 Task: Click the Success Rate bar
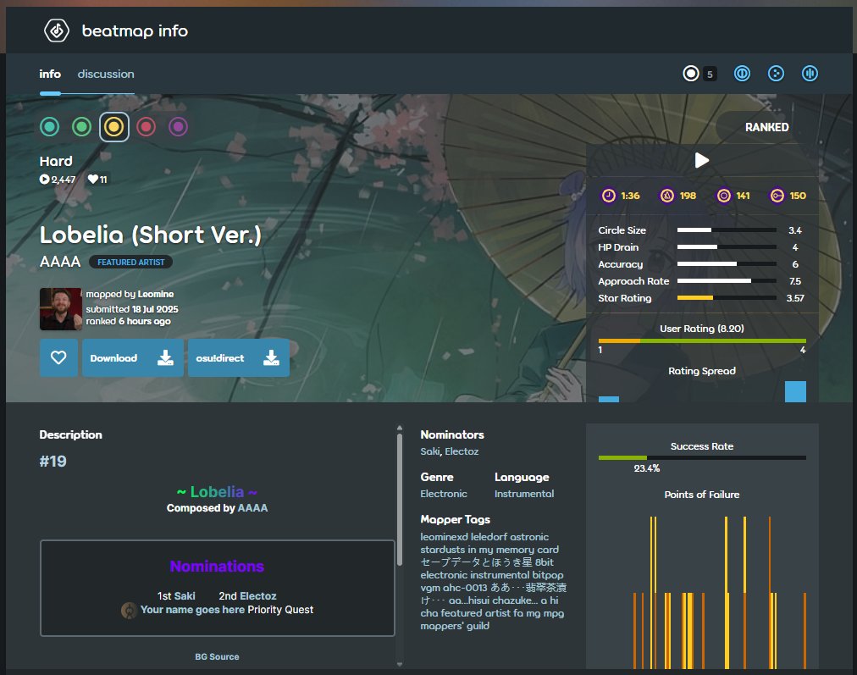702,457
